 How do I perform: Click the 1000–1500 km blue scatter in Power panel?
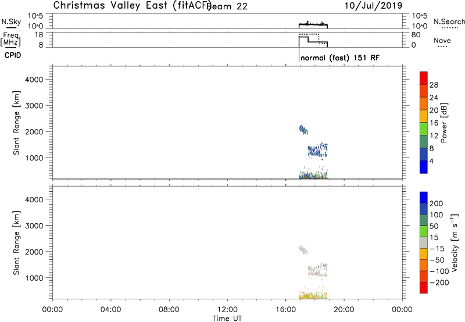317,151
